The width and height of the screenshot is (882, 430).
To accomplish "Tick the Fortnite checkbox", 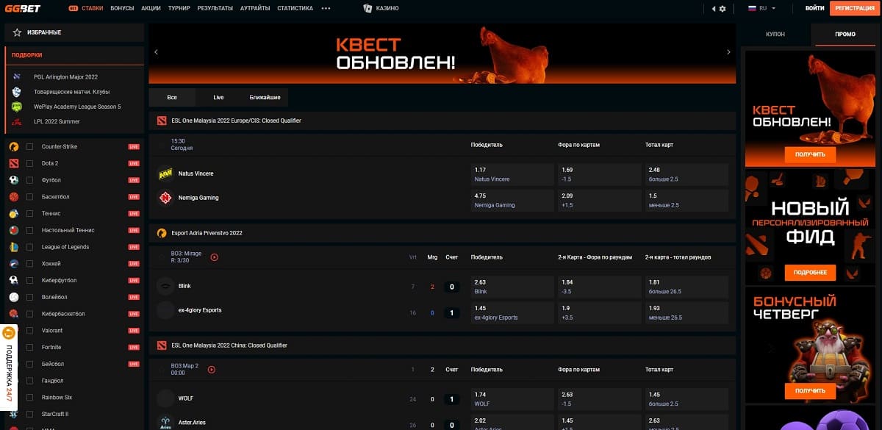I will tap(30, 347).
